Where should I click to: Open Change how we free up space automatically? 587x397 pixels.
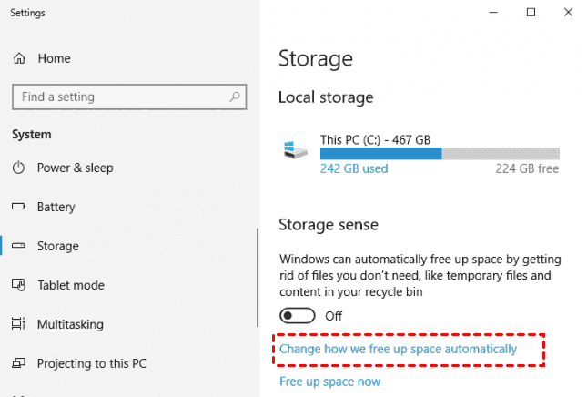[x=398, y=349]
